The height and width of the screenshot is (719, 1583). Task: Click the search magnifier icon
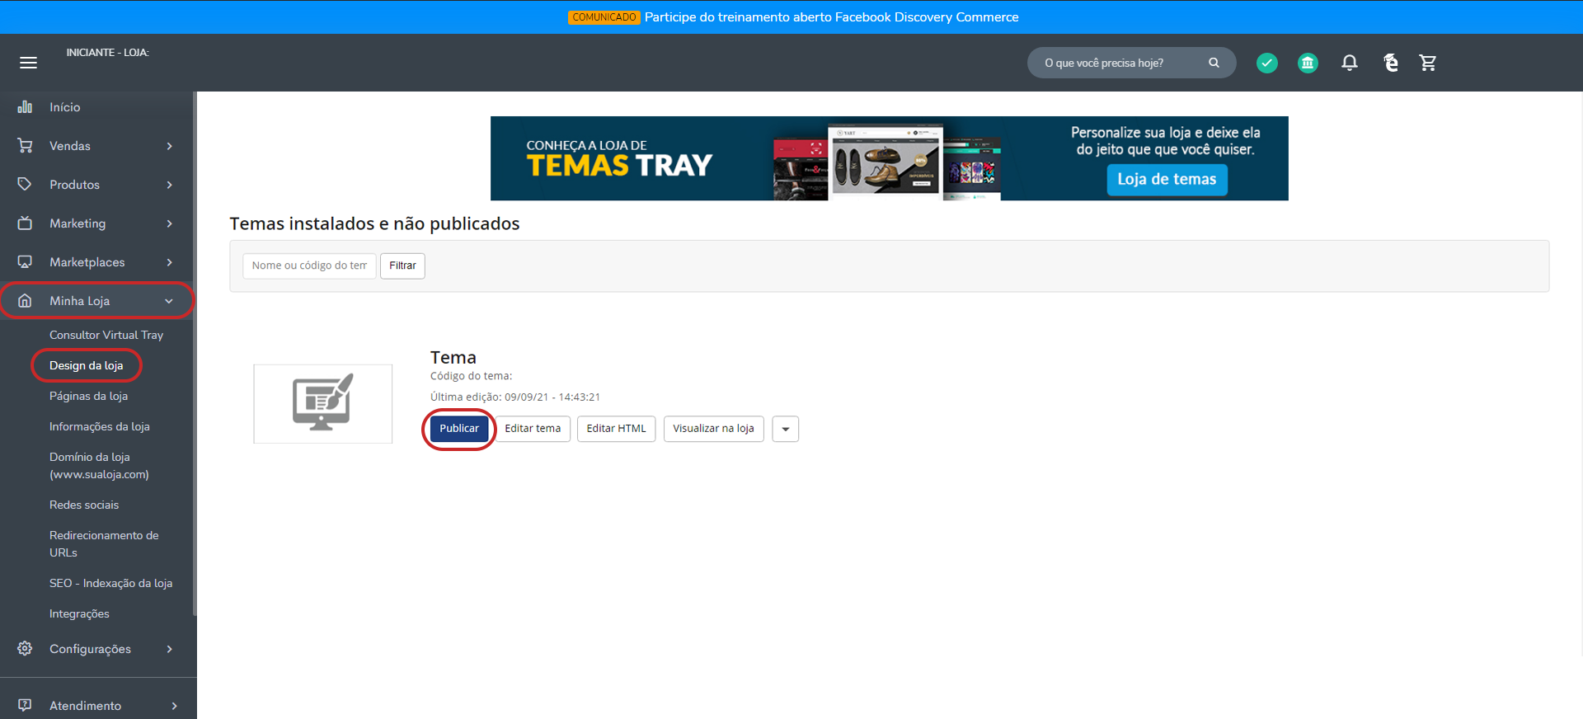[x=1214, y=63]
